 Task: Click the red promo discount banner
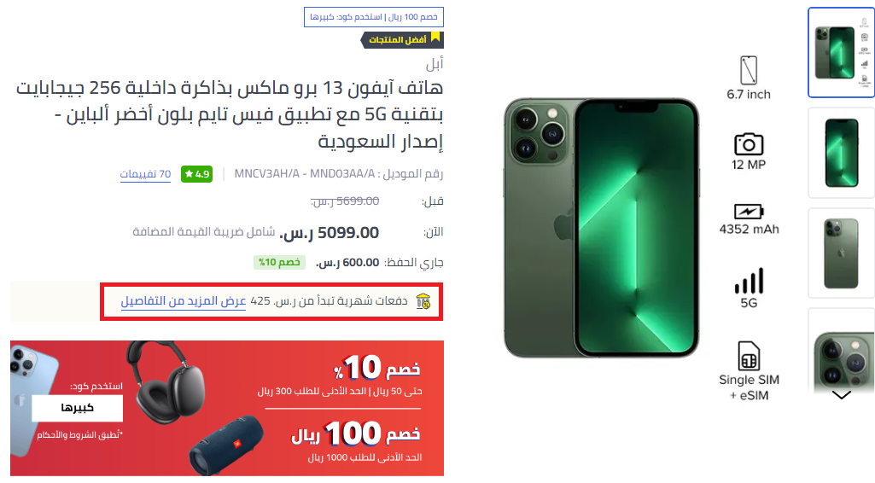click(x=227, y=408)
